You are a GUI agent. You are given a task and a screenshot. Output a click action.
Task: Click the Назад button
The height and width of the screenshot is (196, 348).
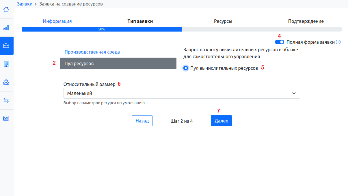tap(142, 121)
